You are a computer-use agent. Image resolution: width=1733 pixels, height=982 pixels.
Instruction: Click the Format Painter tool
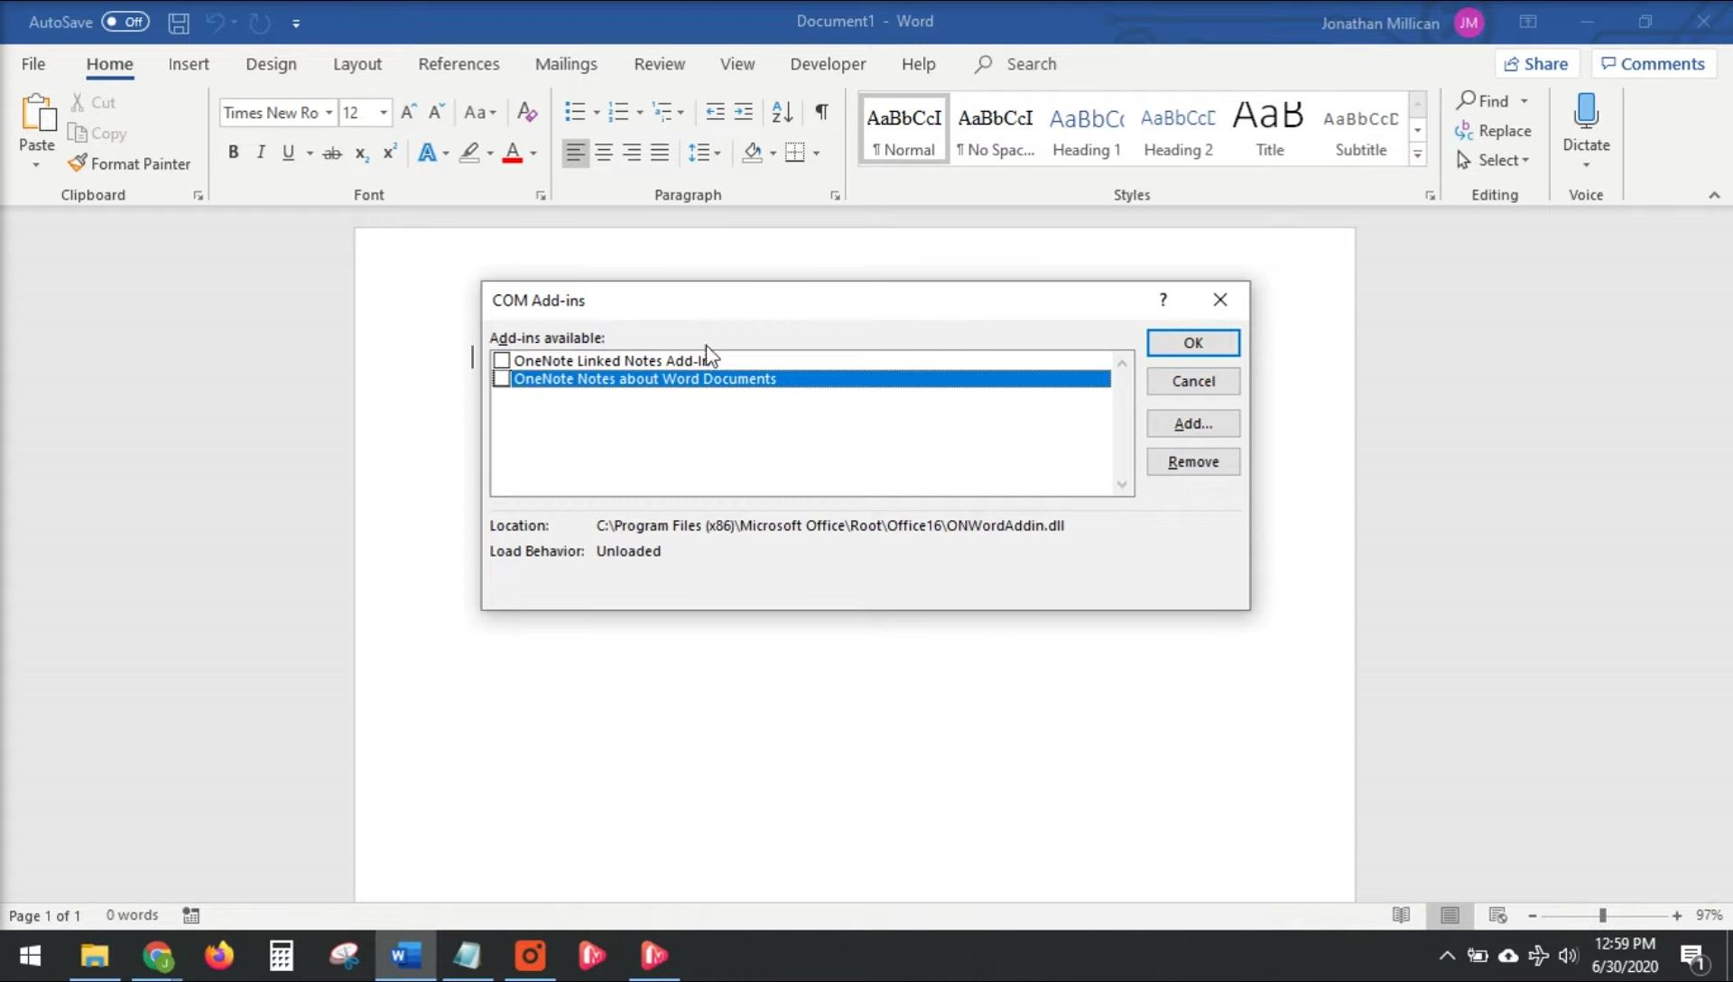click(129, 163)
